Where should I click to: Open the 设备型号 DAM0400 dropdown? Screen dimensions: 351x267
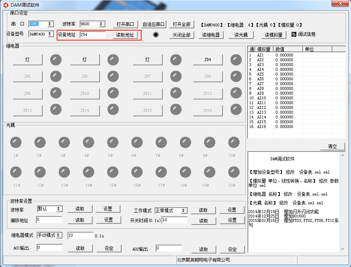click(50, 34)
